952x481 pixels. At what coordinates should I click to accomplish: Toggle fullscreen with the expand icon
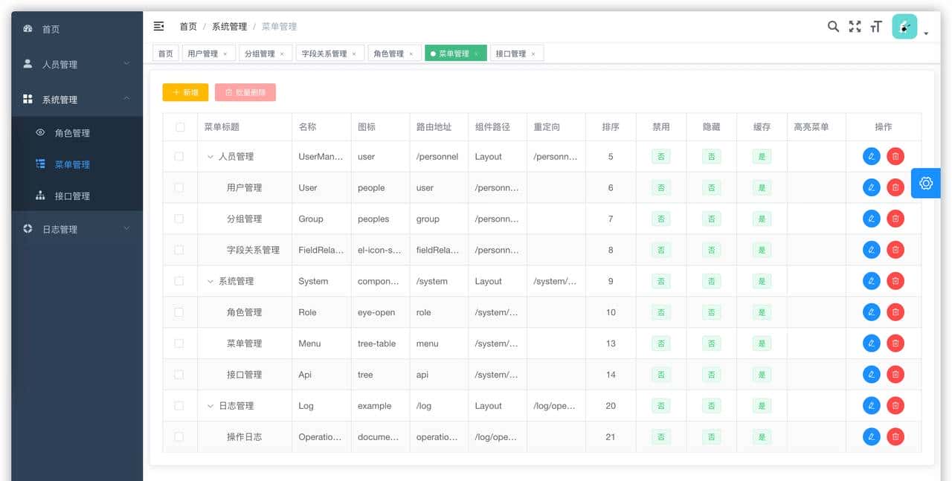point(854,25)
